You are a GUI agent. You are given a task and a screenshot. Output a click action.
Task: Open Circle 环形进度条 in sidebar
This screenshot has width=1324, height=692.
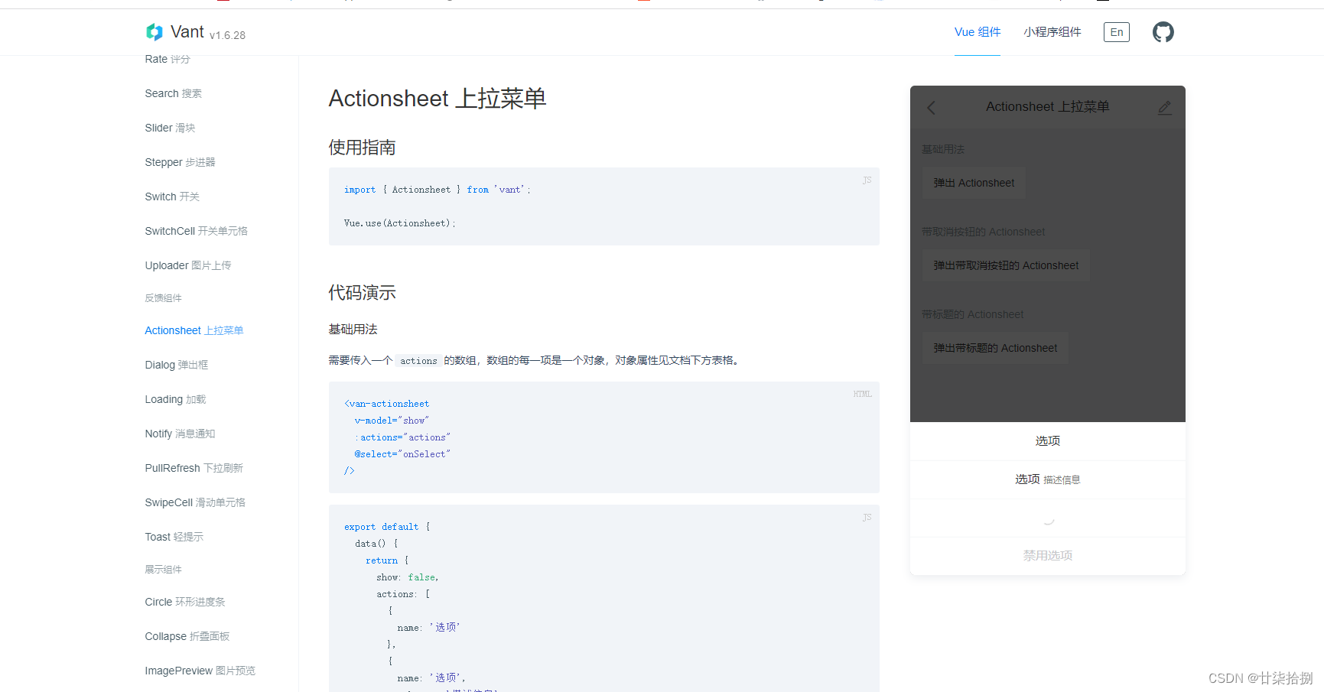point(185,602)
